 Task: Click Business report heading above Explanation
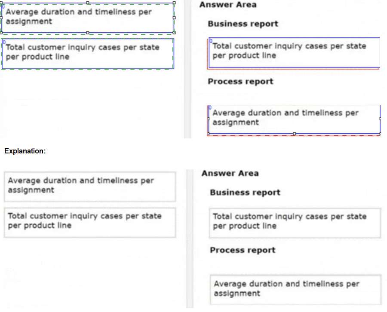tap(243, 24)
